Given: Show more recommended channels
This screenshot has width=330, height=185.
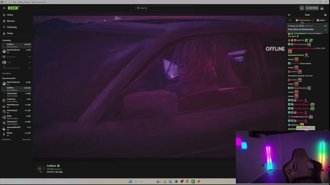Looking at the screenshot, I should [x=6, y=140].
